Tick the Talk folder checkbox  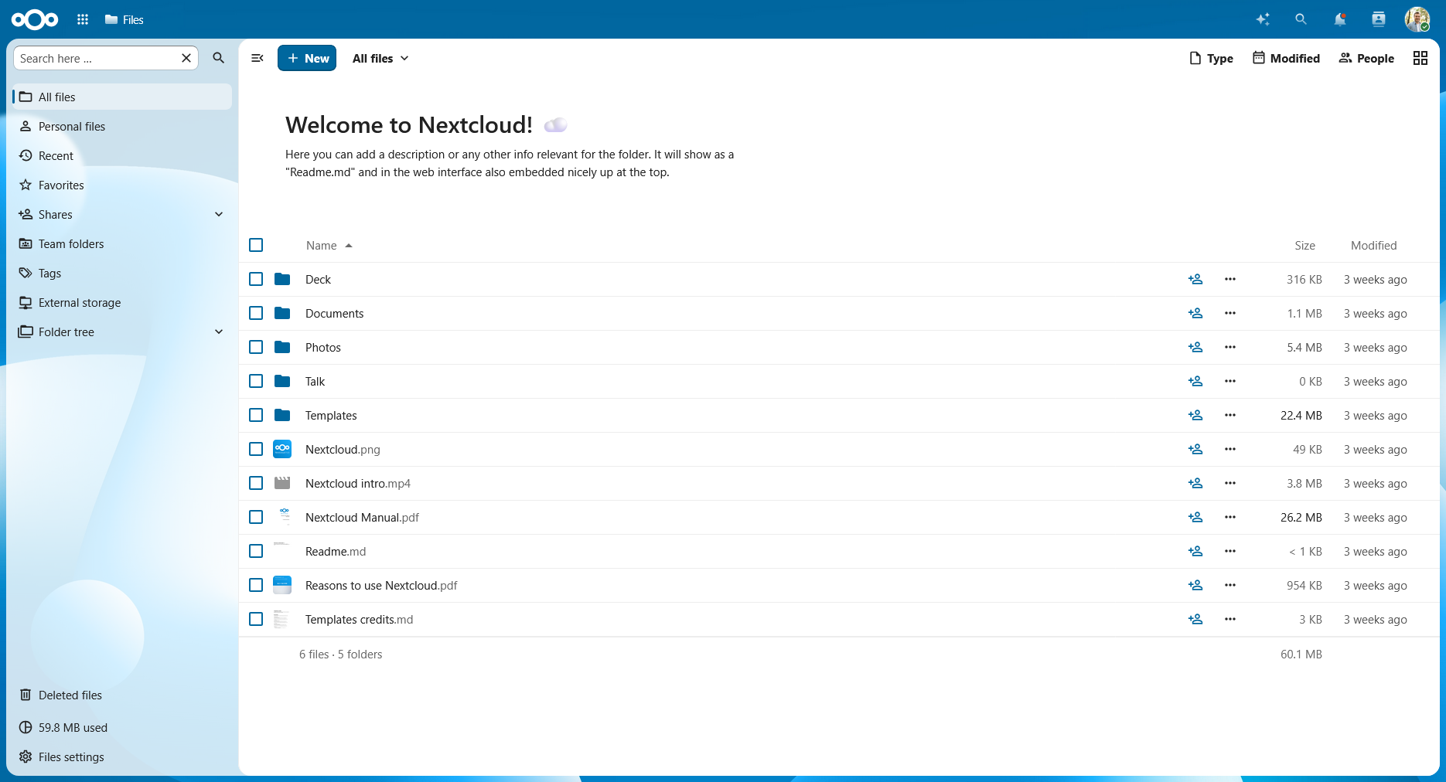[256, 381]
